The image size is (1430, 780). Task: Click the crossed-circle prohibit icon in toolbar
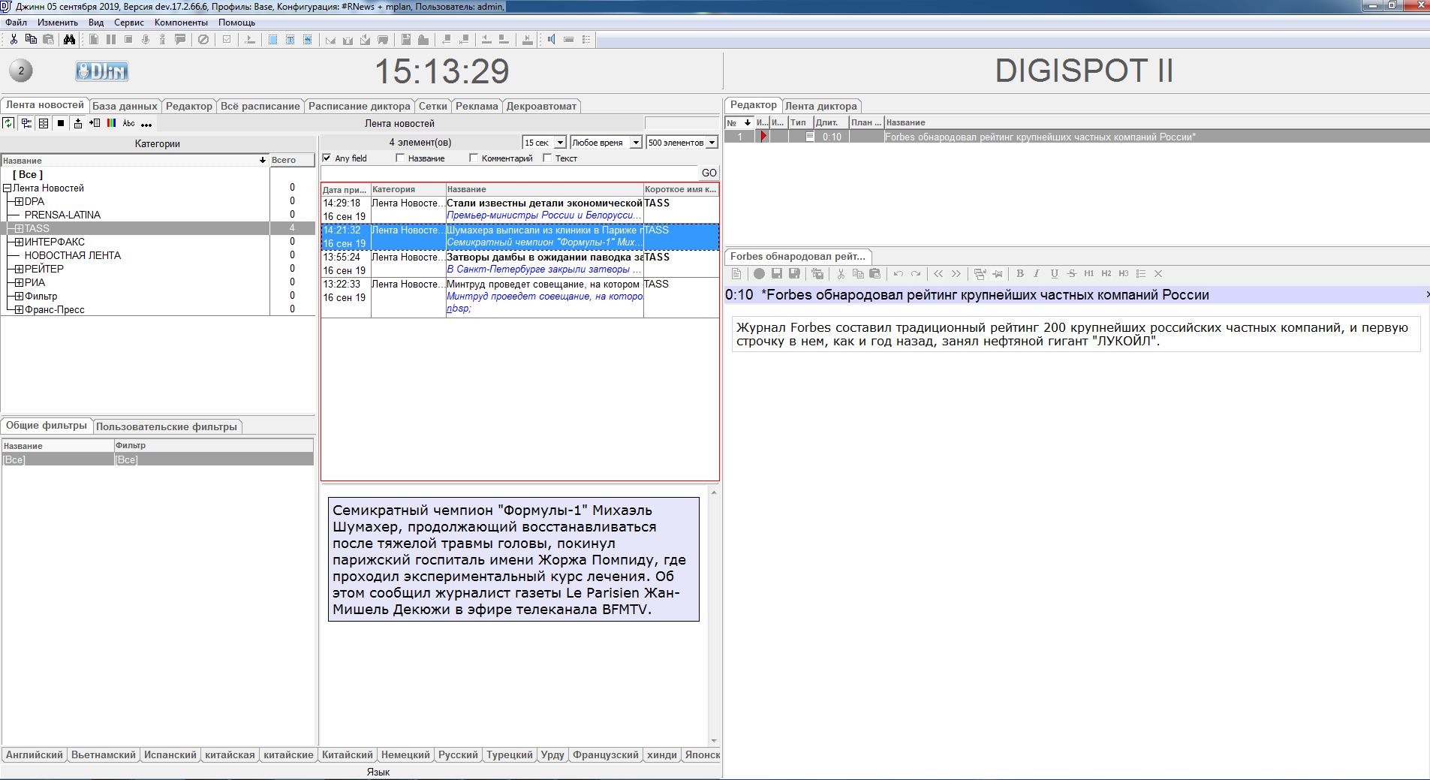point(203,39)
